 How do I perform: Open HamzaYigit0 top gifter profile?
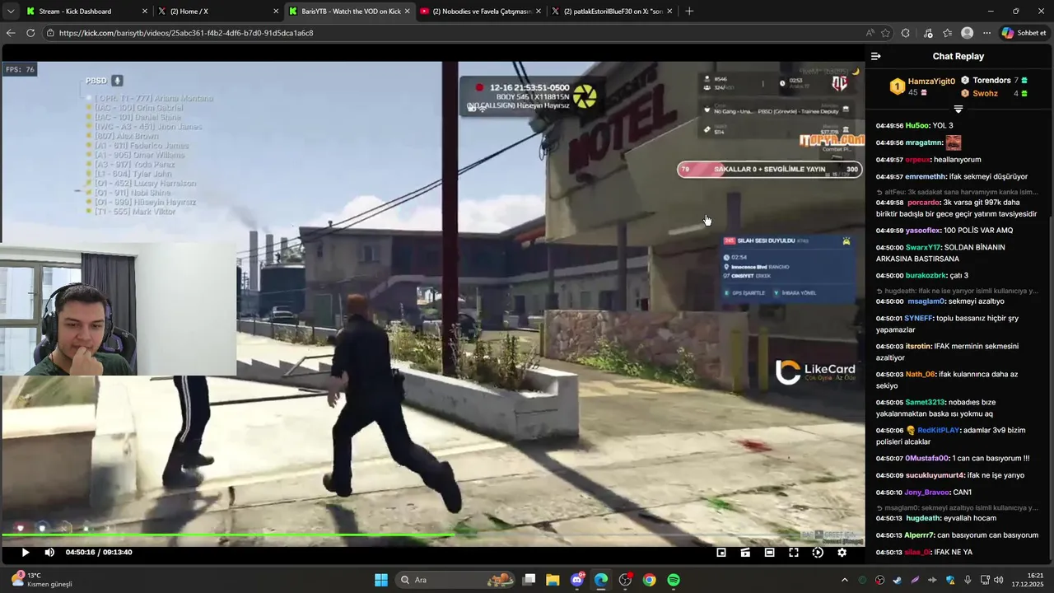[x=931, y=82]
